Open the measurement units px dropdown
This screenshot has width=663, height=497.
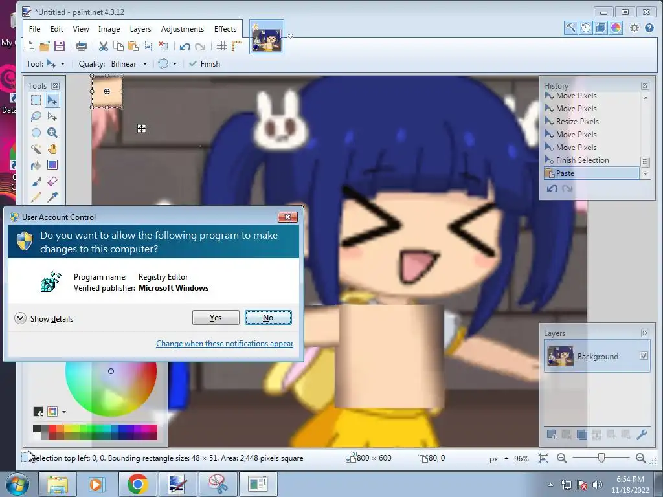pyautogui.click(x=499, y=459)
